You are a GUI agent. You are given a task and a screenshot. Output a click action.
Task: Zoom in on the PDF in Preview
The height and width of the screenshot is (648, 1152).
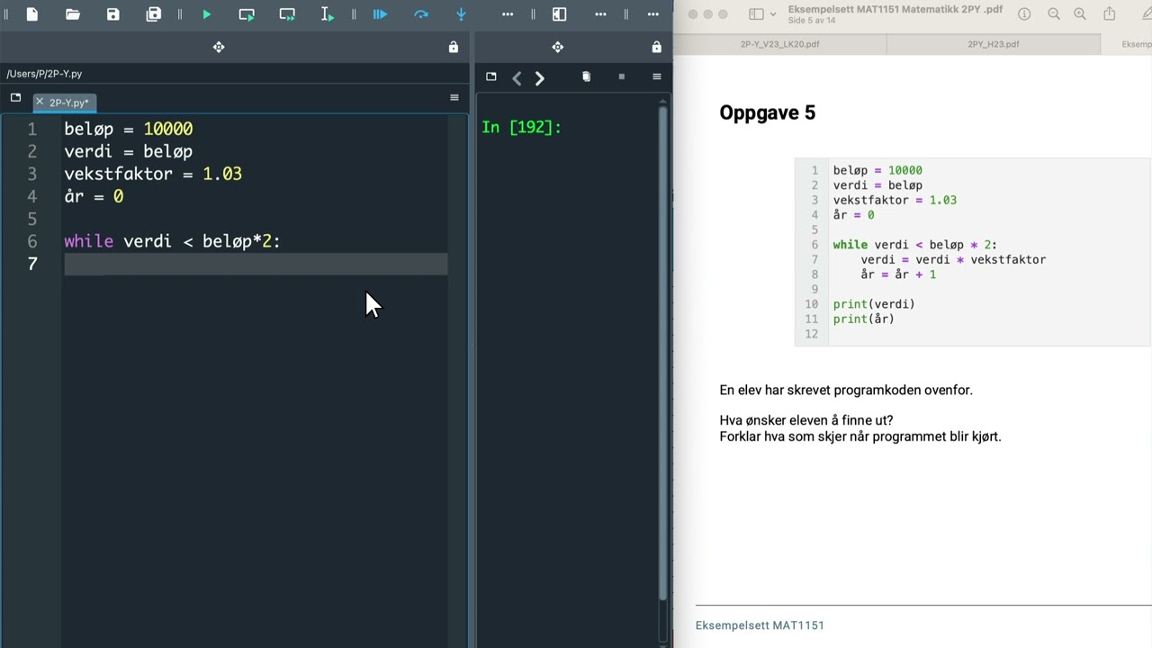pyautogui.click(x=1081, y=14)
